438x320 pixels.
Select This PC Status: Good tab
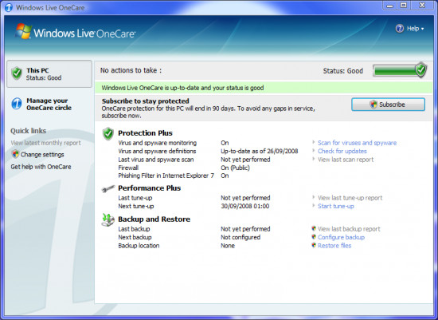(x=49, y=74)
